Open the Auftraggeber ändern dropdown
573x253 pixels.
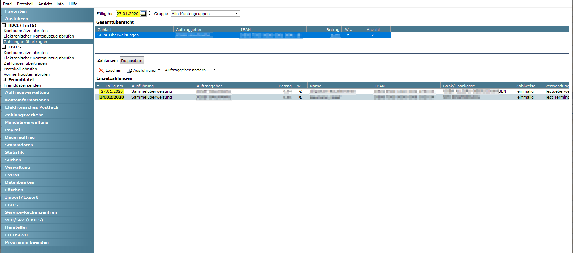214,70
